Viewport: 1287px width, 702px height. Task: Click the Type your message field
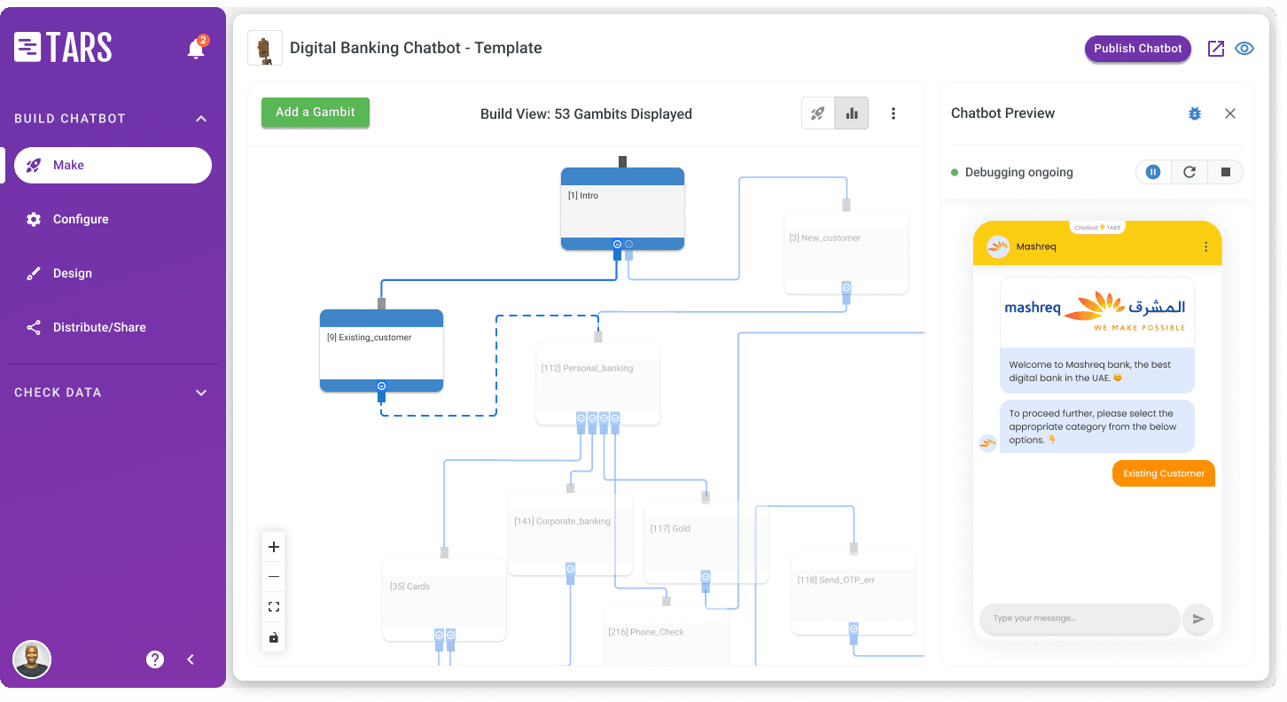1080,619
